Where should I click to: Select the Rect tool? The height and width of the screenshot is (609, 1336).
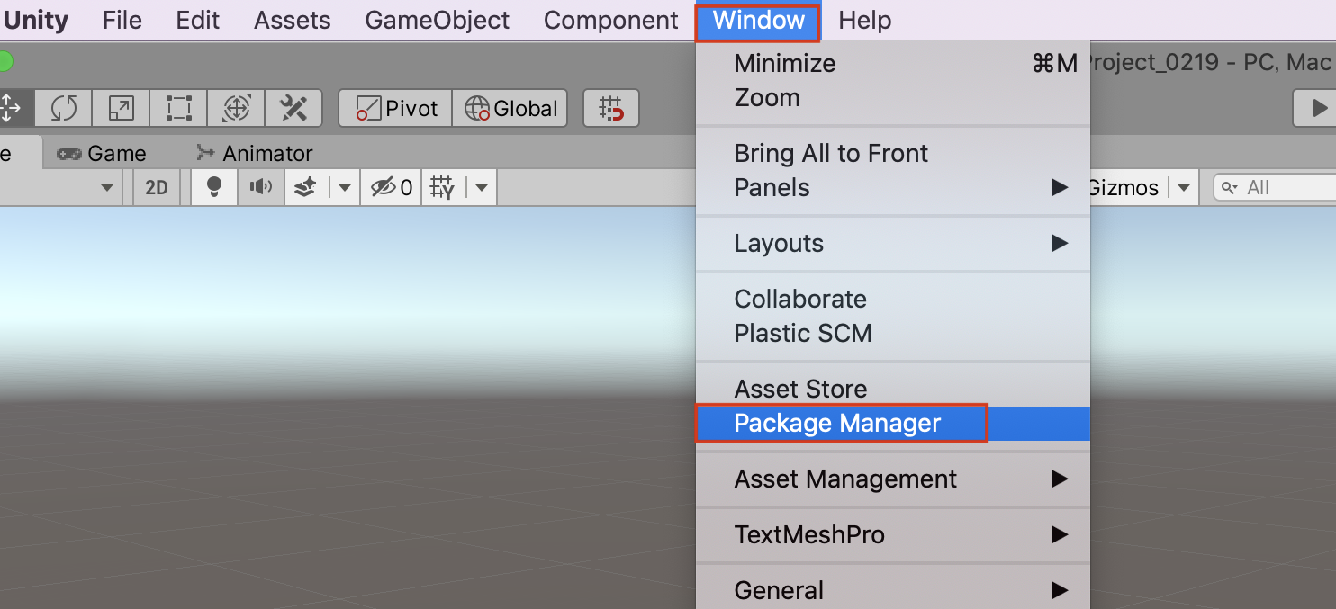(x=177, y=108)
